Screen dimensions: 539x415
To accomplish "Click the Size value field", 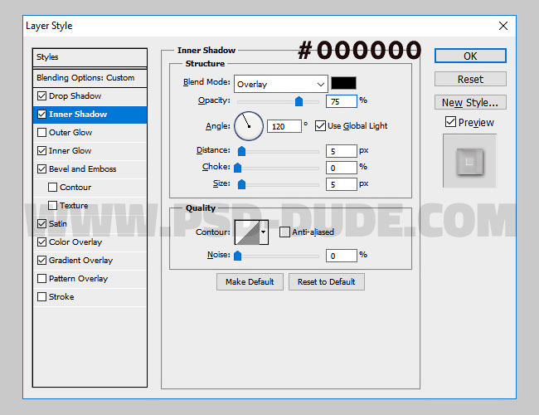I will pos(342,184).
